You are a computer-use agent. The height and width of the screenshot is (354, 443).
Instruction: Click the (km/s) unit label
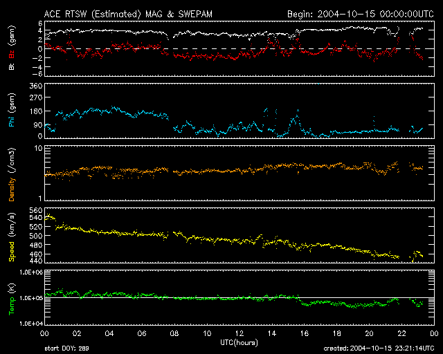pyautogui.click(x=12, y=225)
